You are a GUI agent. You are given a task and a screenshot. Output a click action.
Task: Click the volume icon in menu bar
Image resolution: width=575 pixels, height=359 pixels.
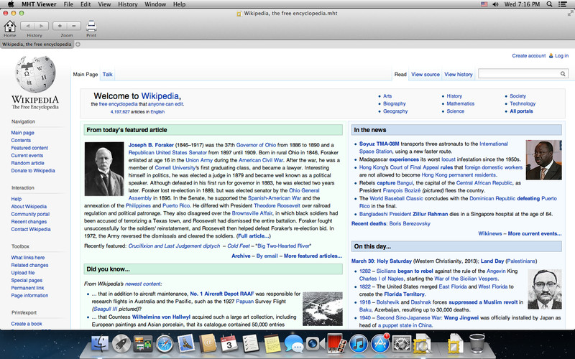click(495, 4)
